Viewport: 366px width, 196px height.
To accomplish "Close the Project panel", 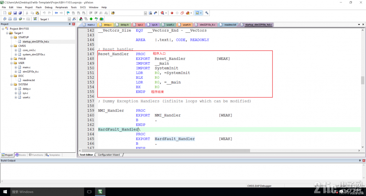I will [x=74, y=24].
